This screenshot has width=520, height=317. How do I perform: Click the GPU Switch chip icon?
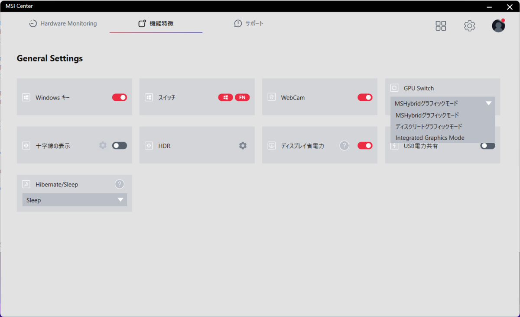(x=394, y=88)
